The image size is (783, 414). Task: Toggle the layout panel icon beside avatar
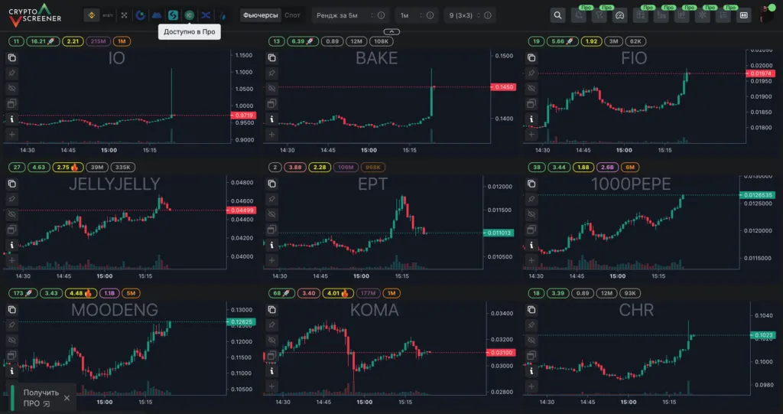744,15
